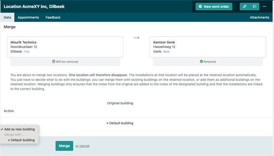This screenshot has height=156, width=274.
Task: Click the » Default building table row text
Action: [x=120, y=123]
